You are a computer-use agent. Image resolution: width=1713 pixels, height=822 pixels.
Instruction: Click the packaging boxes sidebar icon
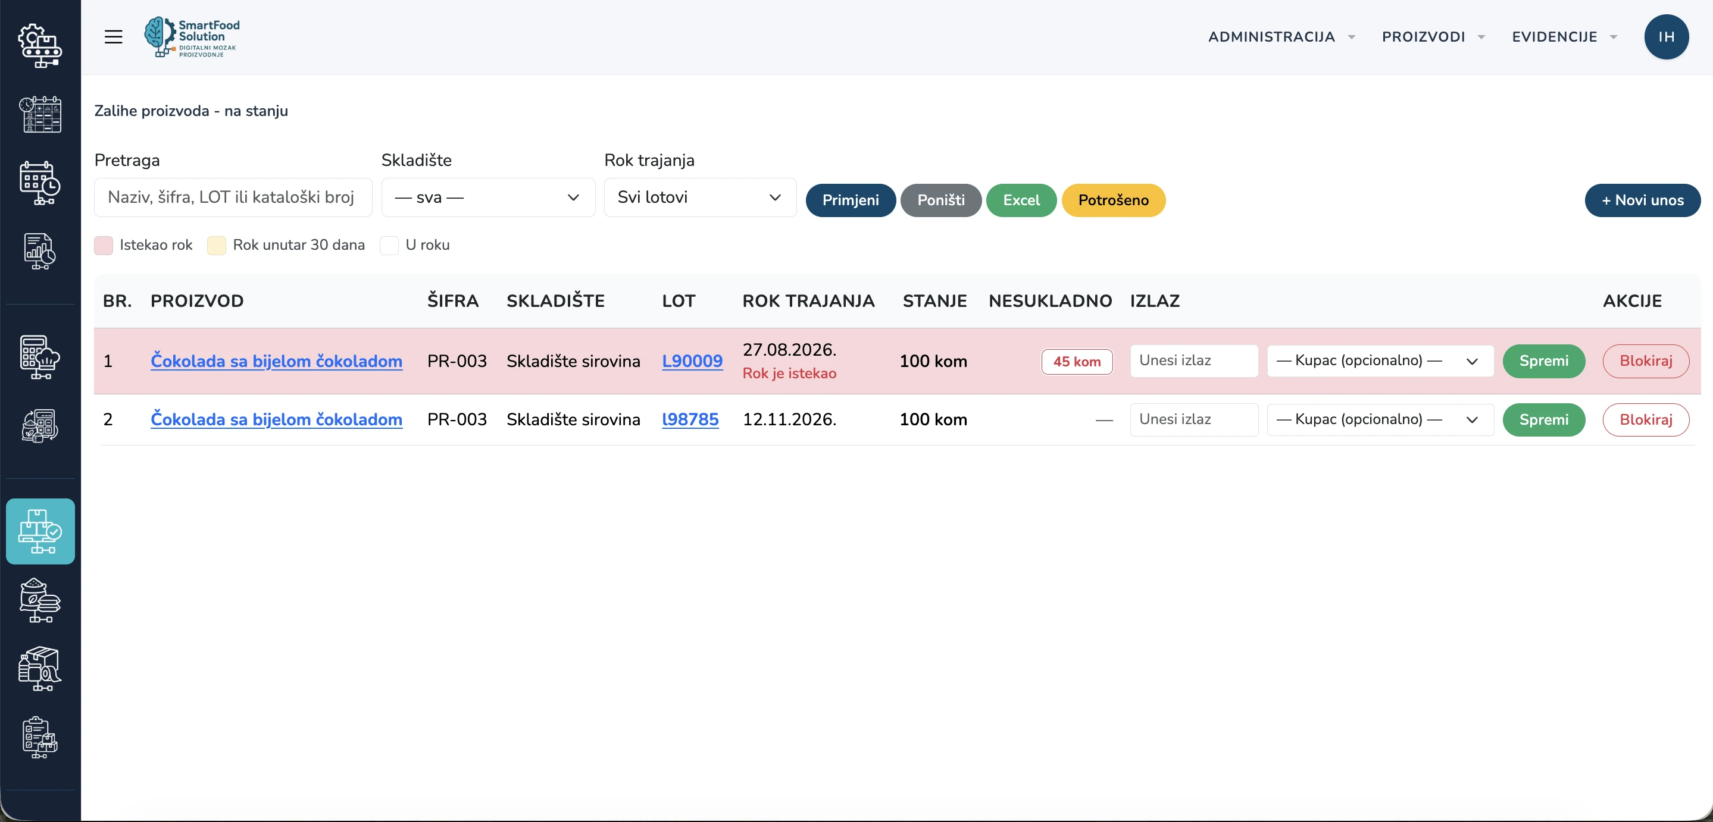(x=40, y=669)
